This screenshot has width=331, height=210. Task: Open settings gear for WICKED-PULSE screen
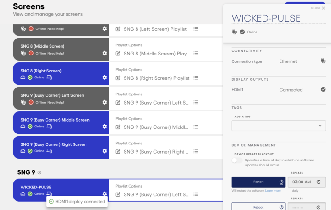point(104,193)
